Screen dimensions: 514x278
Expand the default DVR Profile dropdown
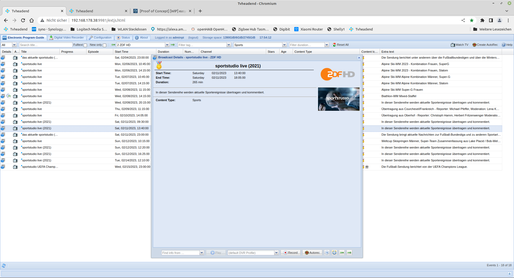click(276, 253)
